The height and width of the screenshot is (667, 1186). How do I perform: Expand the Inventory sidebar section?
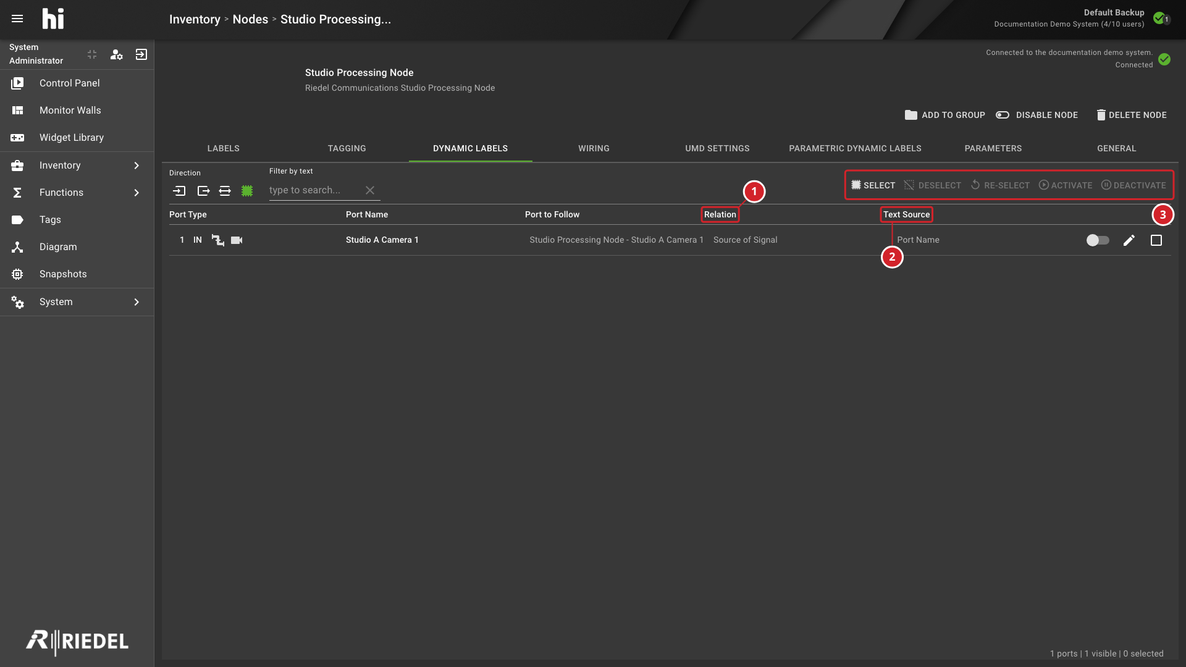coord(77,165)
